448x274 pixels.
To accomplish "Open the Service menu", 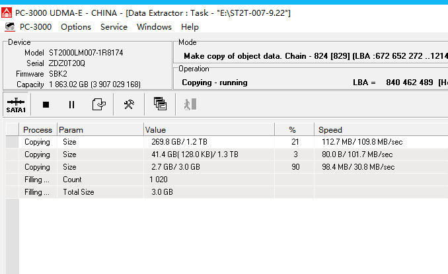I will 114,27.
